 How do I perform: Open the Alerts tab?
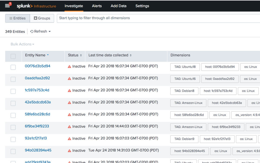pos(97,6)
